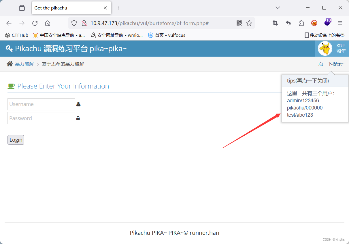Open the browser hamburger menu

point(340,23)
